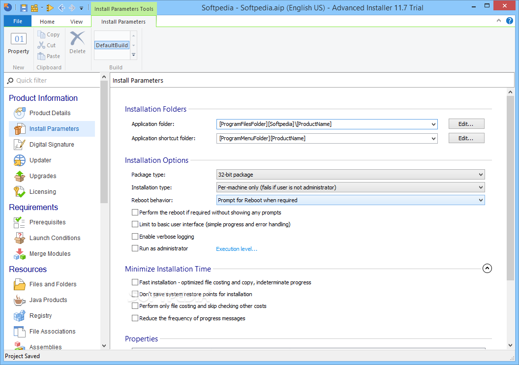519x365 pixels.
Task: Open the Package type dropdown
Action: tap(350, 174)
